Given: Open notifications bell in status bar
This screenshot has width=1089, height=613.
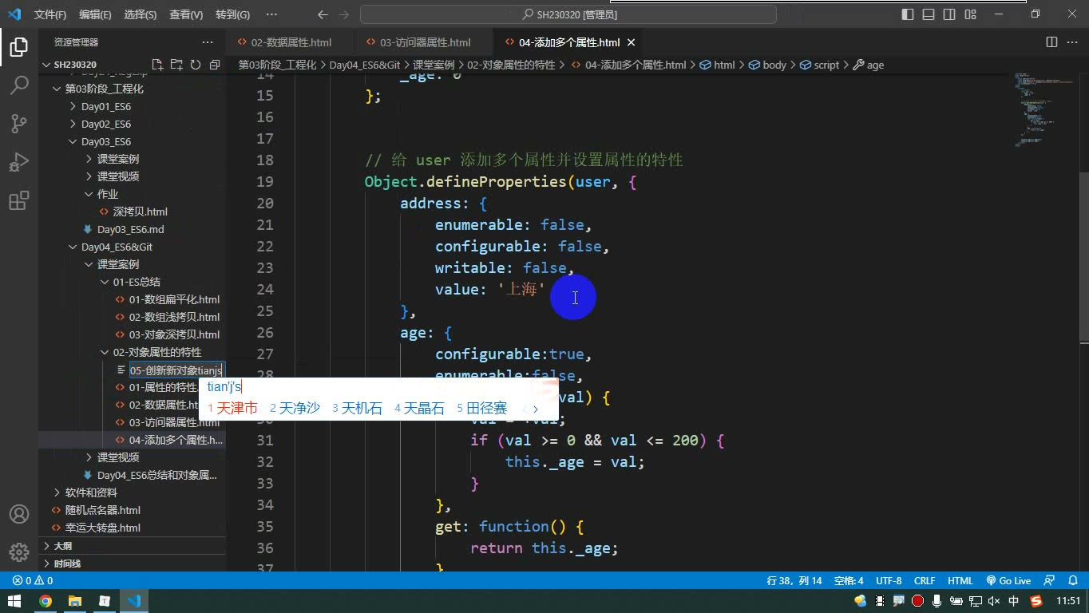Looking at the screenshot, I should point(1073,581).
